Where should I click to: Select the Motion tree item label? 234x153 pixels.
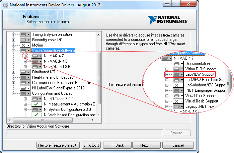pos(37,45)
